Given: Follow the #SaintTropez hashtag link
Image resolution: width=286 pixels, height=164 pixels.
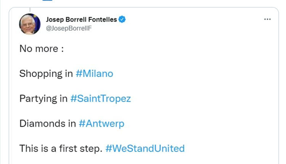Looking at the screenshot, I should pyautogui.click(x=101, y=98).
